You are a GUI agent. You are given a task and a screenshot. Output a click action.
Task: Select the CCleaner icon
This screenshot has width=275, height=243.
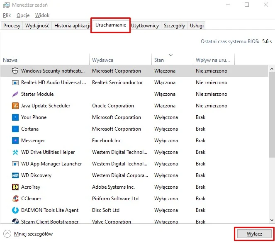pos(15,199)
